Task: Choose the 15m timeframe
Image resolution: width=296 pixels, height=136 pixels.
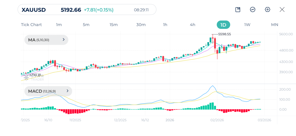Action: click(114, 25)
